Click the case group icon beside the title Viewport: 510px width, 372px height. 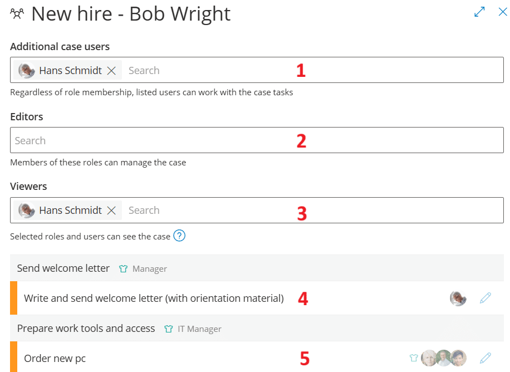(17, 13)
